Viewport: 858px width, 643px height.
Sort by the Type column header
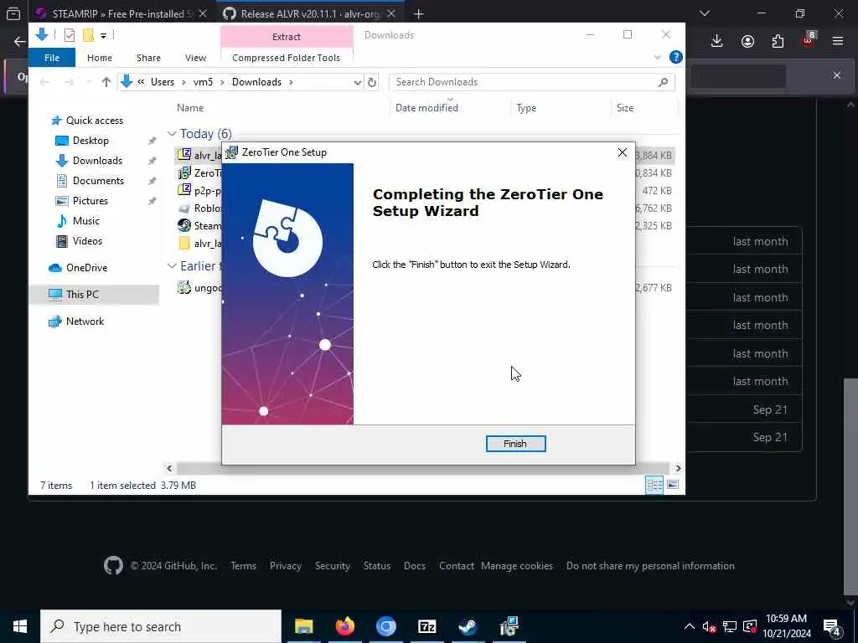pos(526,108)
